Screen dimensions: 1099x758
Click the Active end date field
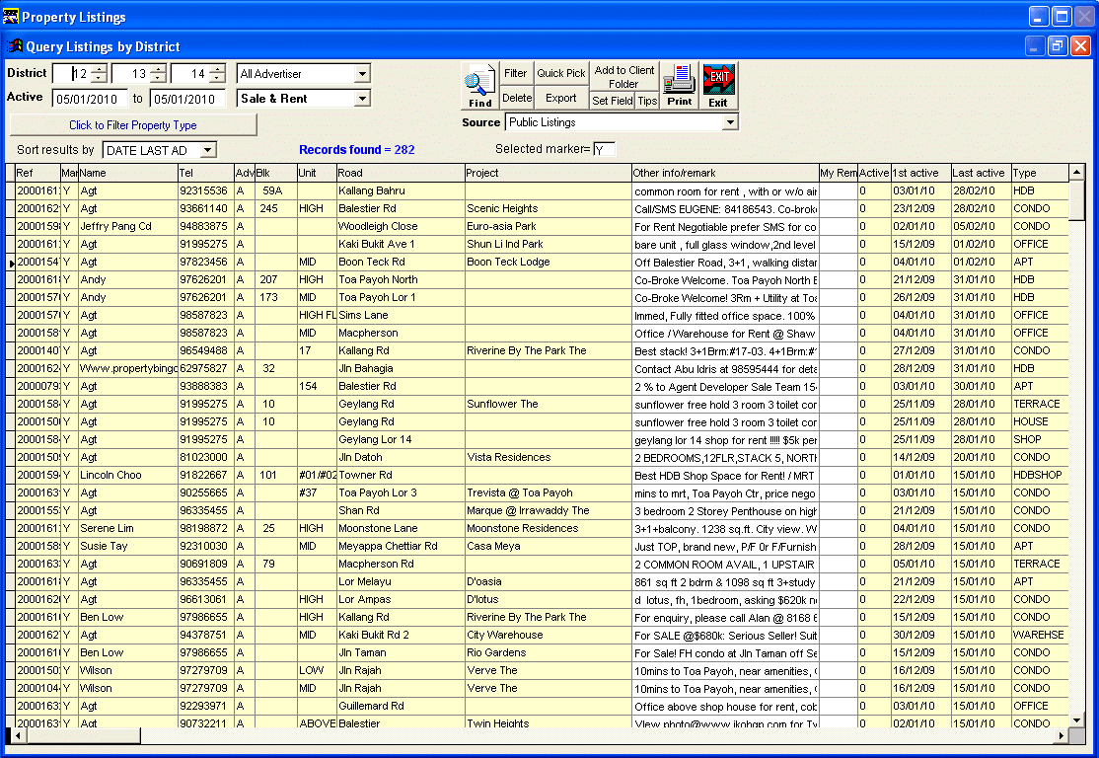[187, 99]
